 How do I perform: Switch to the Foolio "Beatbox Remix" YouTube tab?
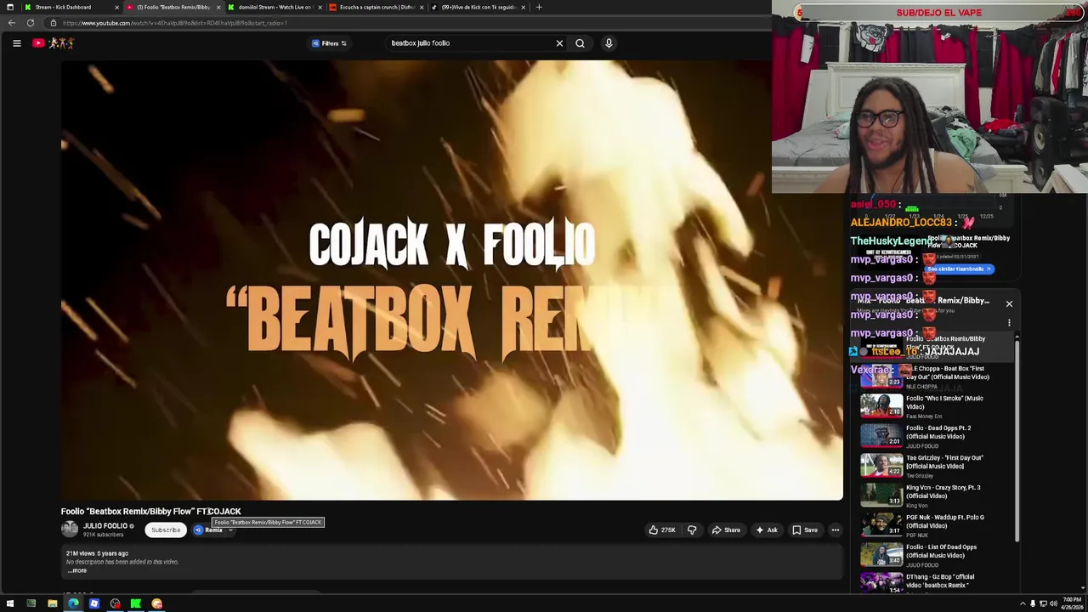173,7
